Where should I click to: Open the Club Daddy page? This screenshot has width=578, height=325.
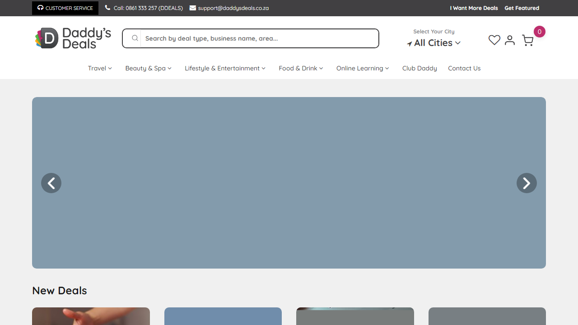tap(420, 68)
